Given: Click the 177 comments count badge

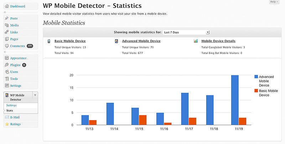Looking at the screenshot, I should [x=30, y=46].
